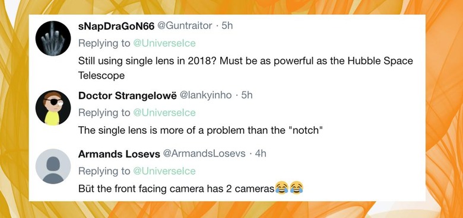
Task: Open Doctor Strangelowë's eyepatch cartoon avatar
Action: (x=53, y=108)
